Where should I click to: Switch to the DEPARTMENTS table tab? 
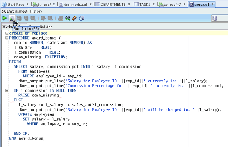click(113, 5)
